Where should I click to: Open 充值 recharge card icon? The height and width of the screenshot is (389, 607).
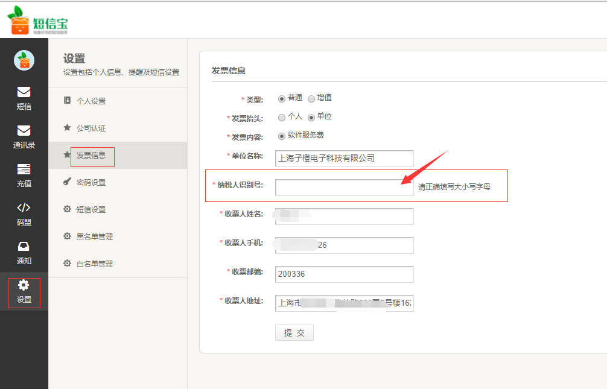(24, 169)
